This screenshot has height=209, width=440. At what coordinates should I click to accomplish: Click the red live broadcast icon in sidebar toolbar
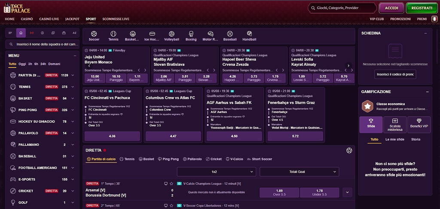[x=32, y=33]
